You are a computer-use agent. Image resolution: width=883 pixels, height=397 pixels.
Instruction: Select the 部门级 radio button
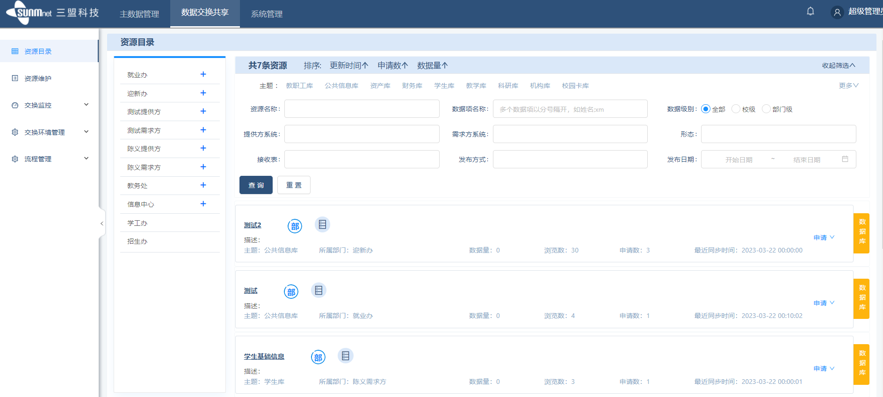(766, 109)
